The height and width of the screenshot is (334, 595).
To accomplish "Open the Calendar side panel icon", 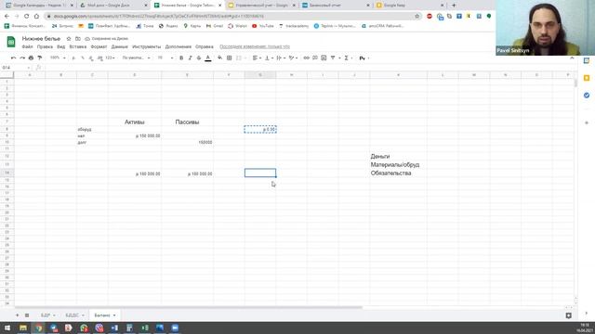I will 587,60.
